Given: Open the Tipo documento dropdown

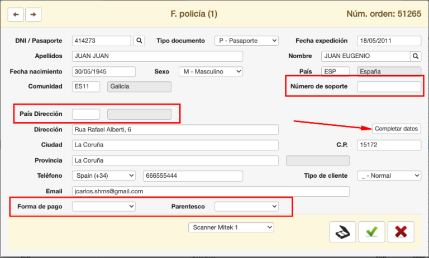Looking at the screenshot, I should point(246,41).
